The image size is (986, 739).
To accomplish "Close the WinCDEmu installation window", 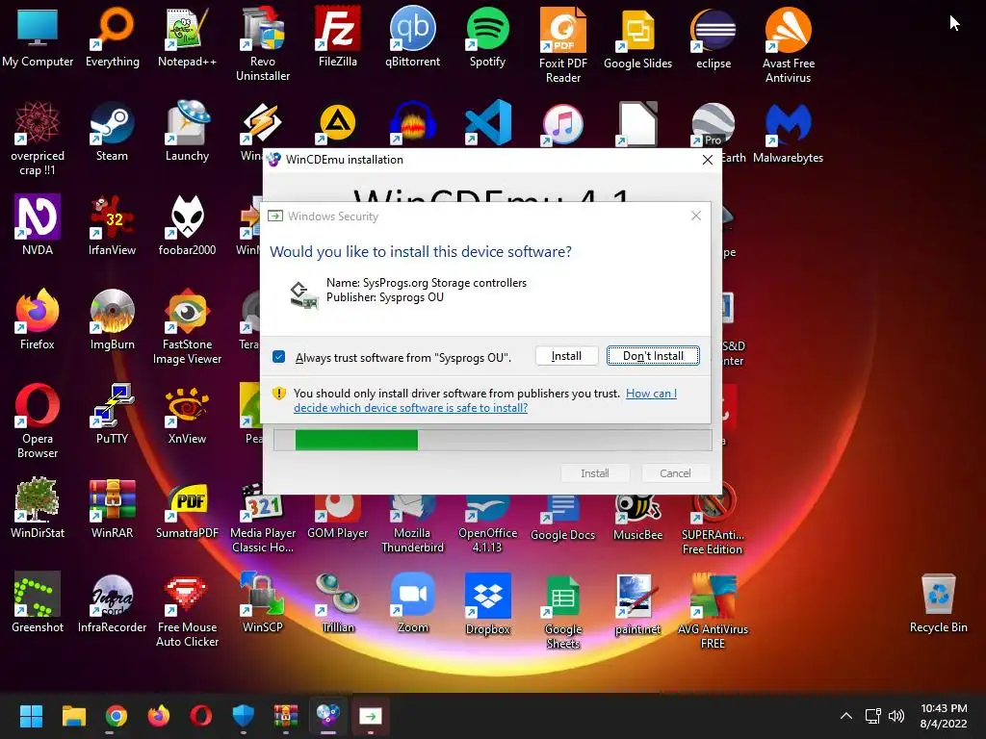I will pyautogui.click(x=707, y=160).
